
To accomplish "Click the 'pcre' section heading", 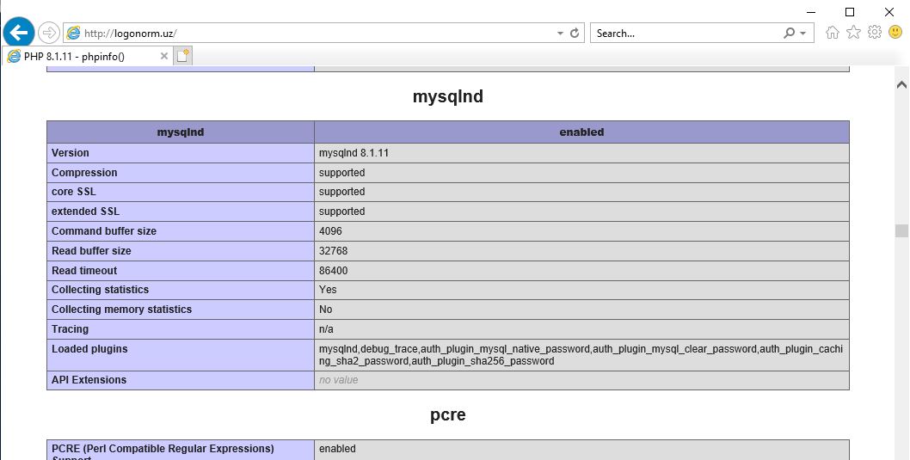I will [448, 415].
